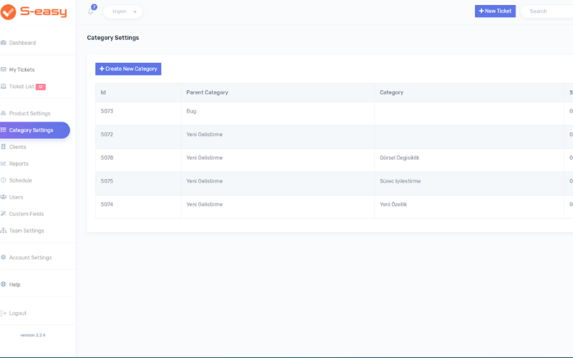Image resolution: width=573 pixels, height=358 pixels.
Task: Open Schedule in sidebar
Action: (x=21, y=180)
